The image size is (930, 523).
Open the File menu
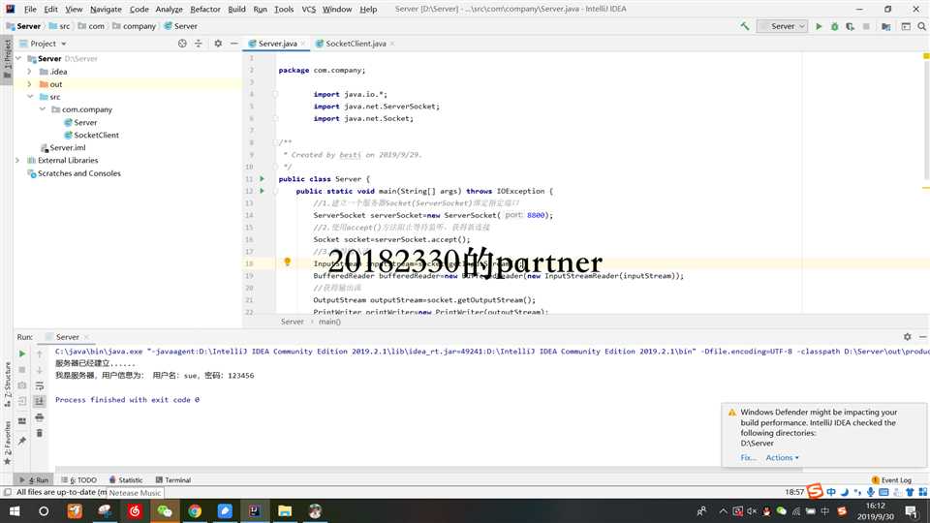30,9
